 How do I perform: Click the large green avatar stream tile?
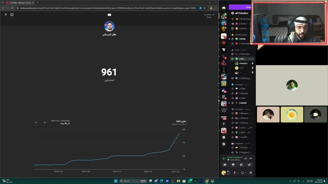(292, 85)
